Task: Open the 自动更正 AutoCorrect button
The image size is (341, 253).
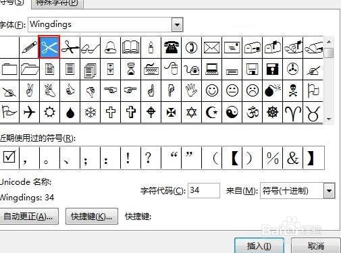Action: 28,216
